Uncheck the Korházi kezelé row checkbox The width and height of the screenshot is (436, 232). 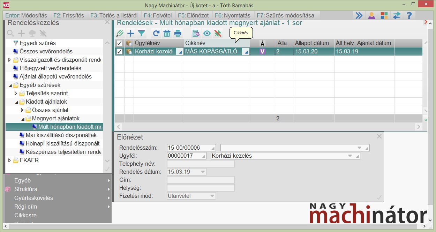coord(119,52)
